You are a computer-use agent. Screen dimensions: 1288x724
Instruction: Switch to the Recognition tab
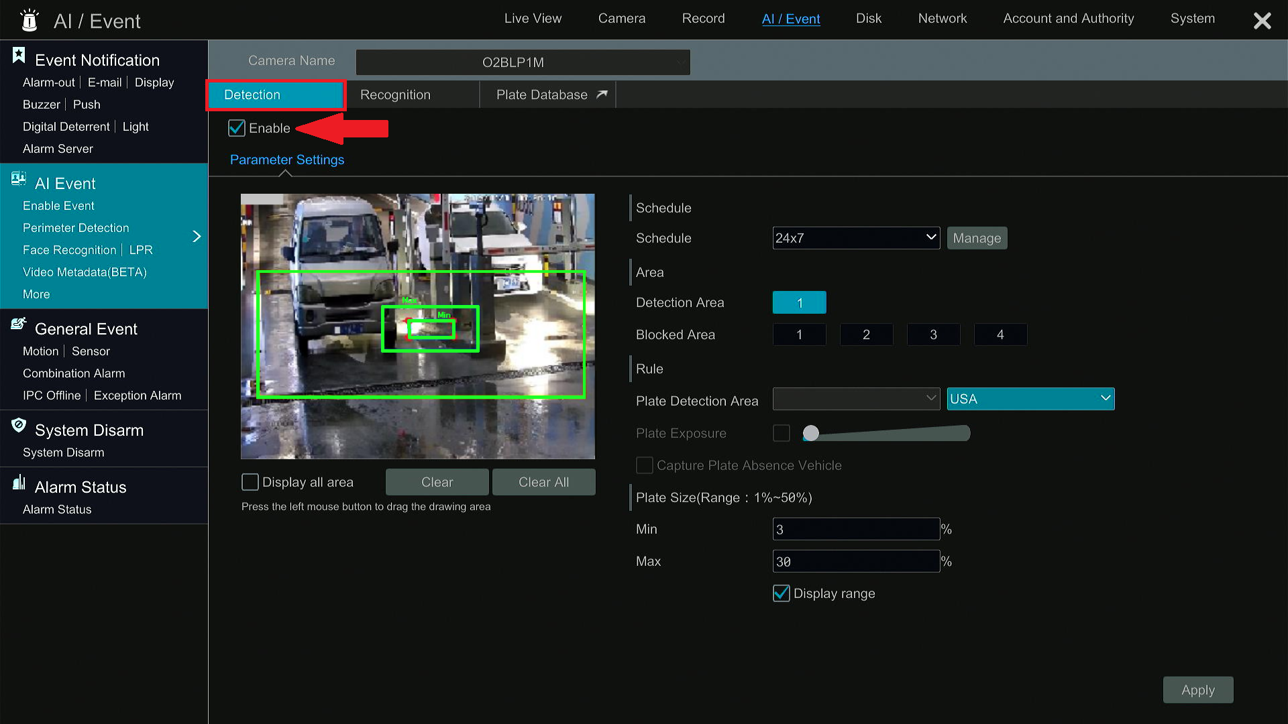click(x=395, y=95)
